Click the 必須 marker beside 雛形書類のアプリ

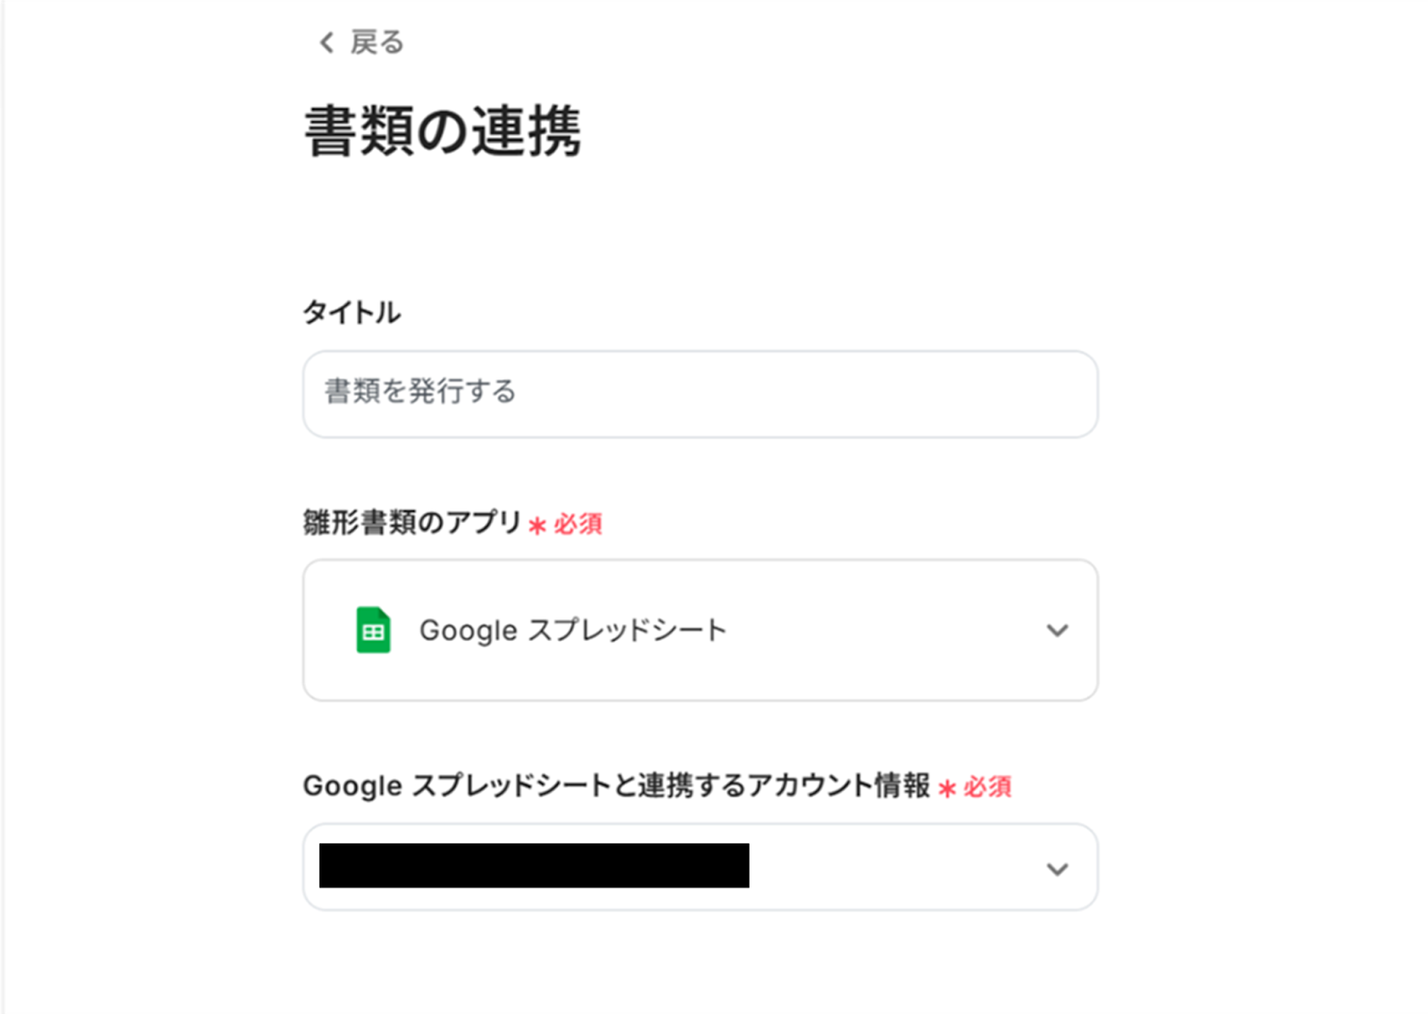[578, 524]
